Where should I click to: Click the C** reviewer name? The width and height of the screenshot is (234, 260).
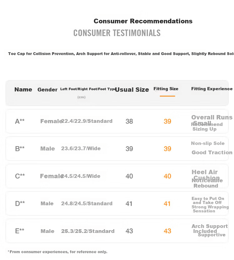pos(20,176)
